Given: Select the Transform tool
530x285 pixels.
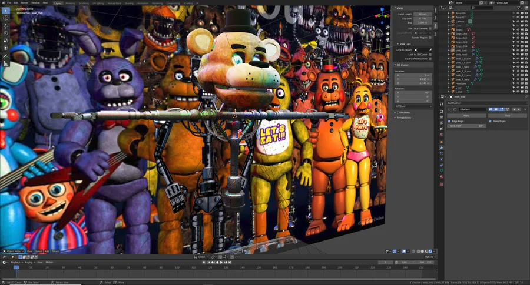Looking at the screenshot, I should 6,48.
